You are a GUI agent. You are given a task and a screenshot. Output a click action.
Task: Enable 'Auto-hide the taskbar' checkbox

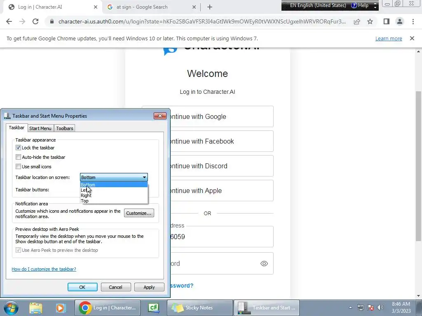tap(18, 157)
